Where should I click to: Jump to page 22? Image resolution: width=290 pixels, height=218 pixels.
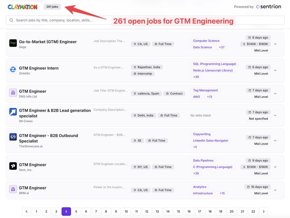tap(253, 211)
